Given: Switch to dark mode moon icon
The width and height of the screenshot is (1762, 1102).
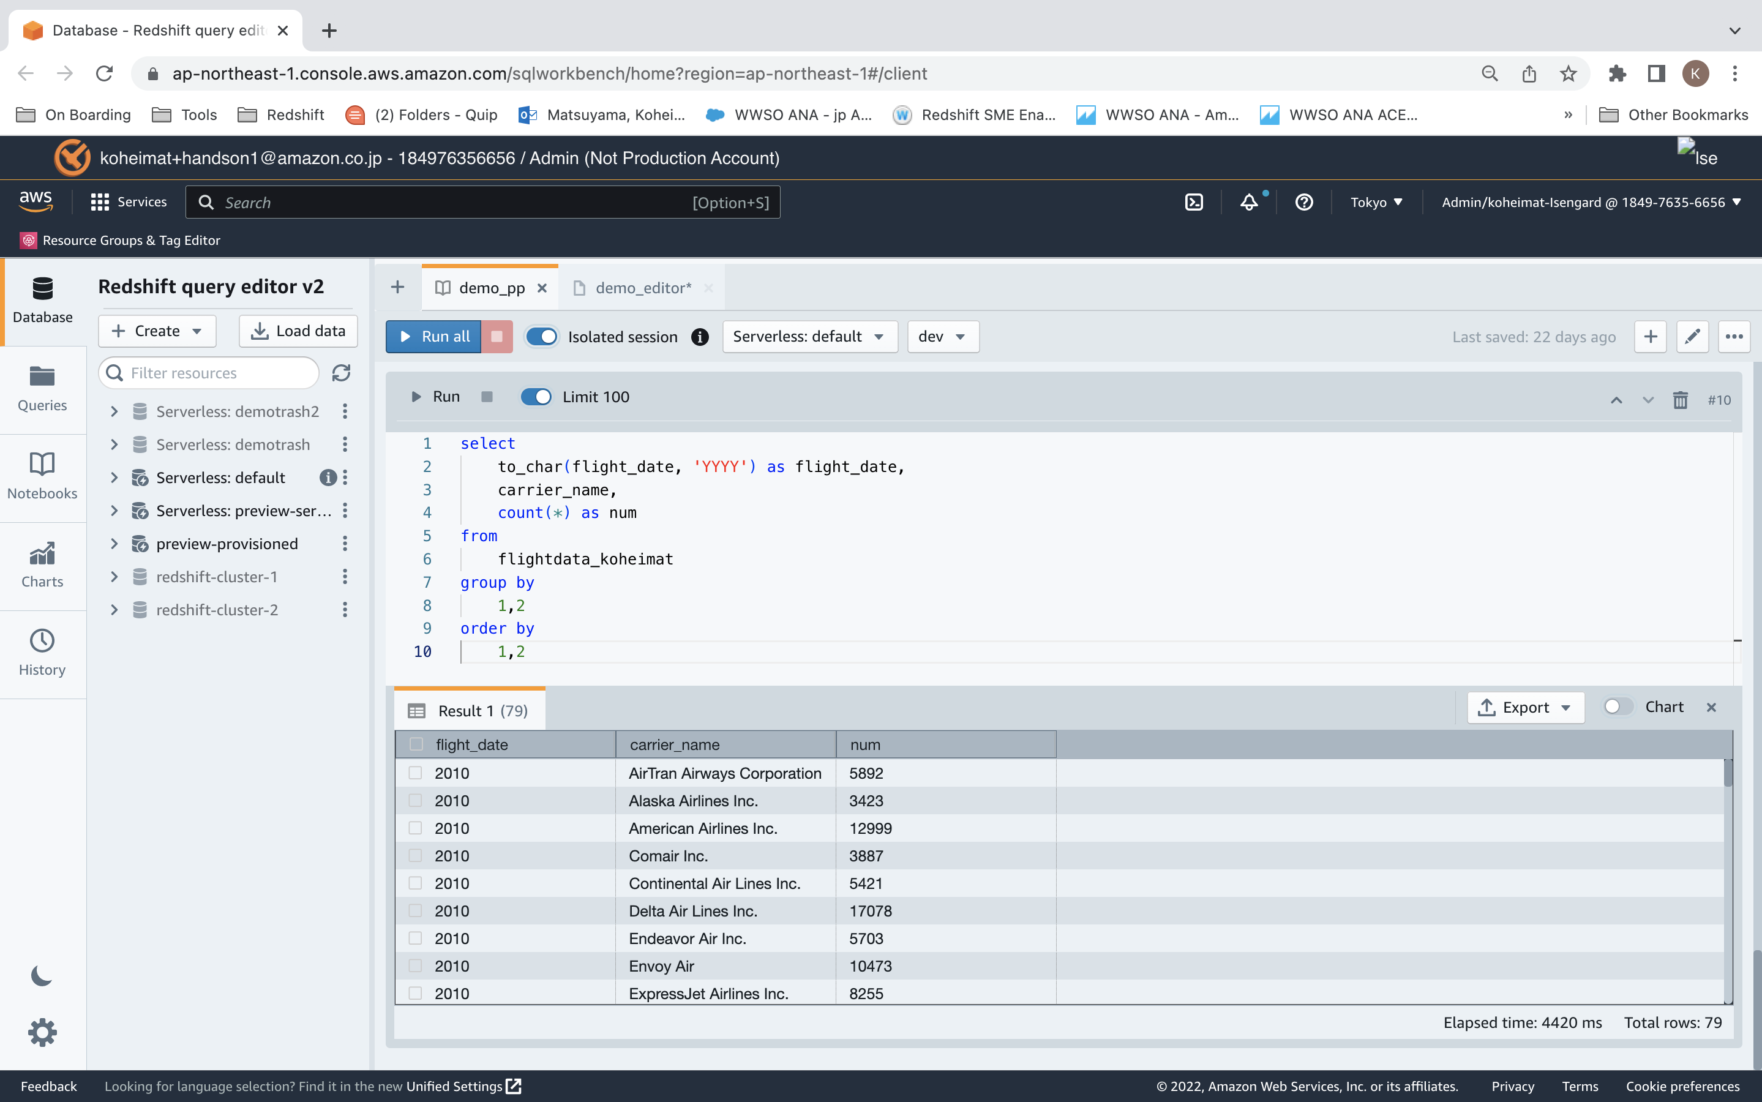Looking at the screenshot, I should tap(42, 976).
